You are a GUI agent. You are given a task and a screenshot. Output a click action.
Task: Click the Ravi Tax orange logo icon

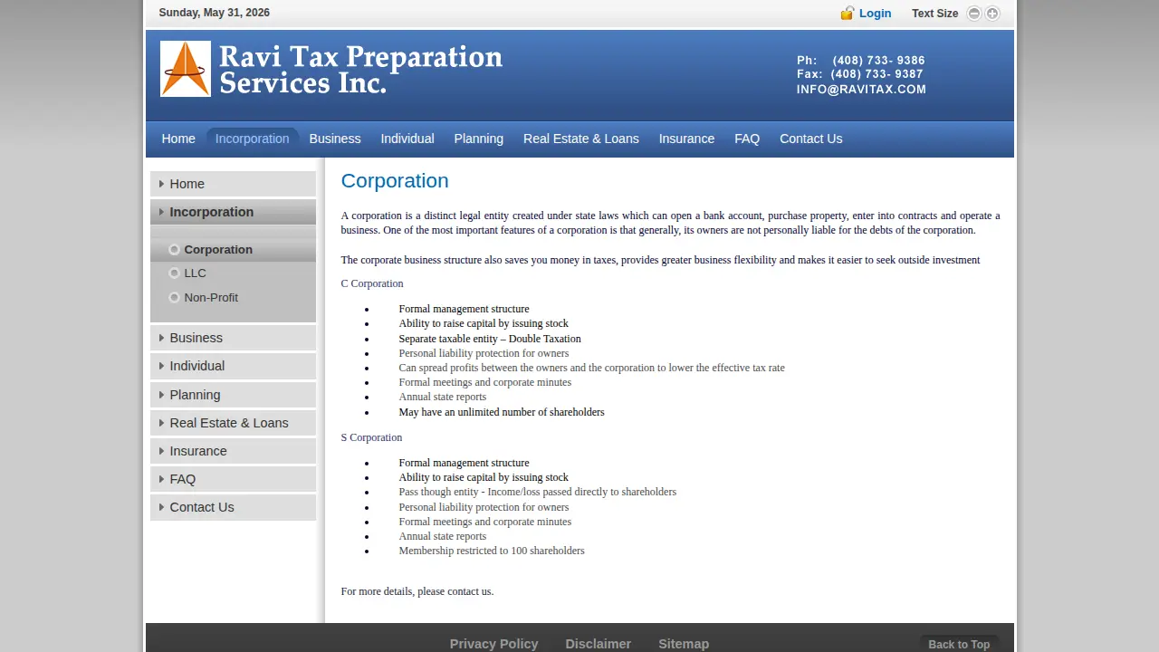click(186, 69)
